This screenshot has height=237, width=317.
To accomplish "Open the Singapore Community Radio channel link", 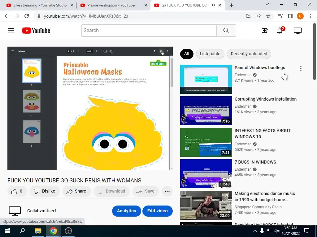I will point(258,207).
